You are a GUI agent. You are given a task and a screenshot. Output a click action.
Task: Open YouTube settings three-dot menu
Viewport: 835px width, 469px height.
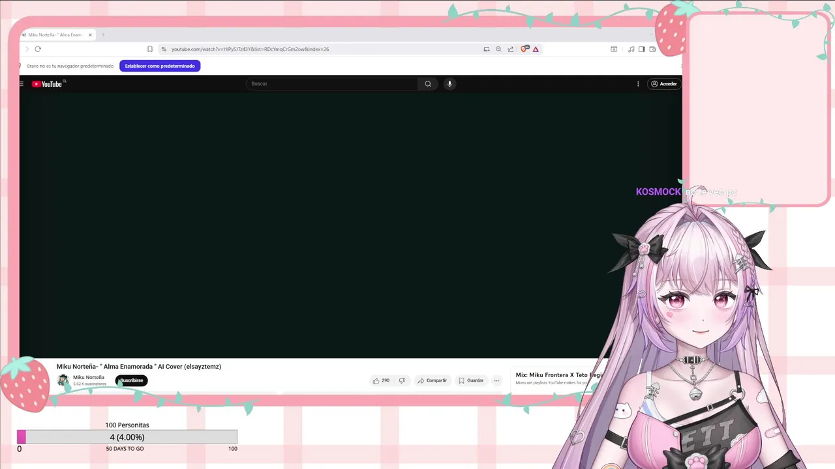pos(638,84)
